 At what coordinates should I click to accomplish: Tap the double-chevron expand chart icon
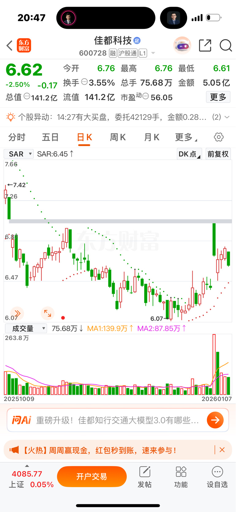click(17, 313)
